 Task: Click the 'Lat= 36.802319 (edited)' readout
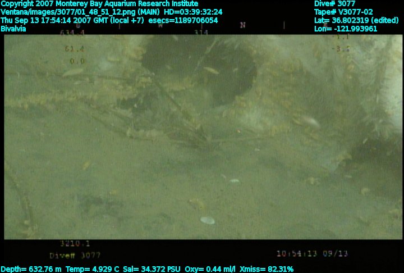tap(356, 20)
